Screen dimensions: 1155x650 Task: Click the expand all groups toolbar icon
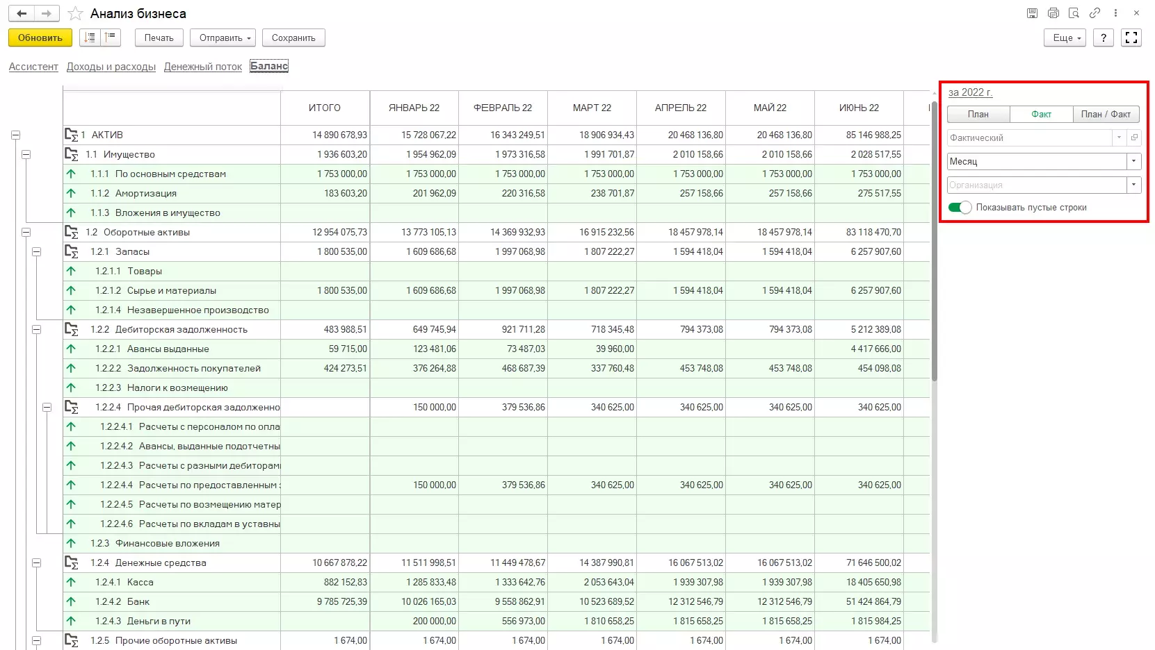pyautogui.click(x=90, y=37)
